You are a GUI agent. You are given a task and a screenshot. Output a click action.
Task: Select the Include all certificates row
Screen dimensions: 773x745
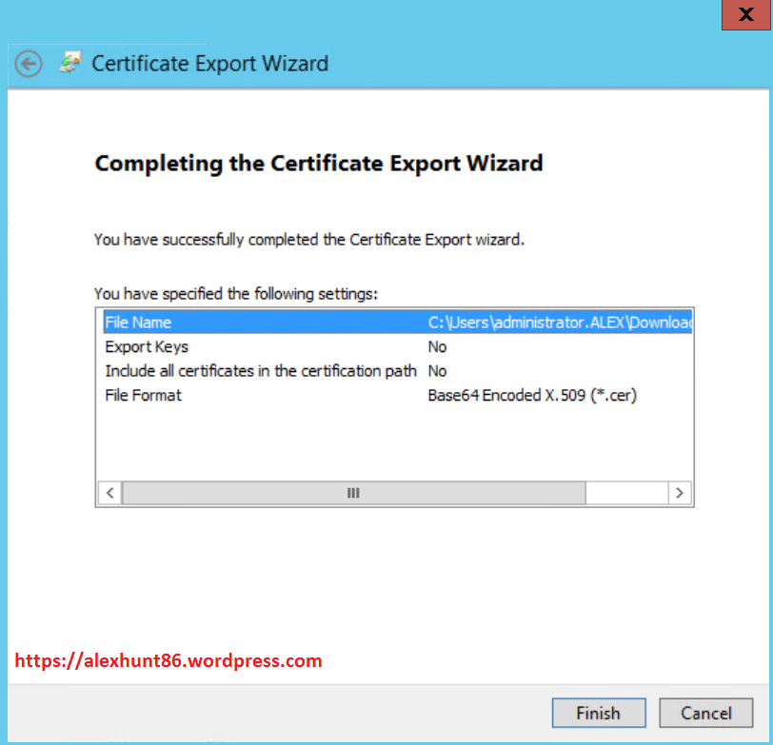(260, 371)
